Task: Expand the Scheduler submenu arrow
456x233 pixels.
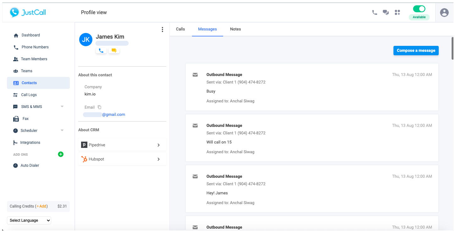Action: pos(62,131)
